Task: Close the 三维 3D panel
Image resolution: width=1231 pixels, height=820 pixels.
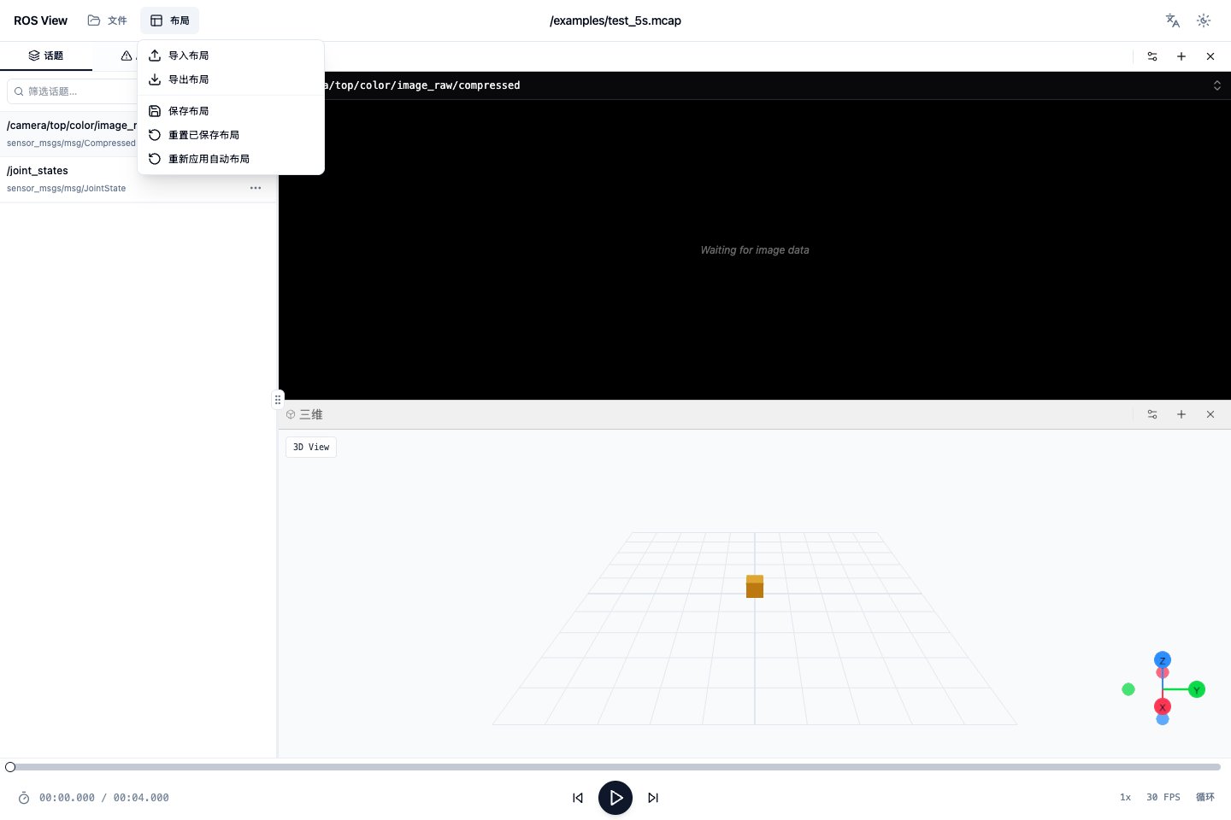Action: point(1210,414)
